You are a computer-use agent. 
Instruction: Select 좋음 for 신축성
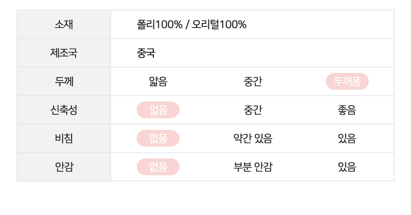[347, 110]
